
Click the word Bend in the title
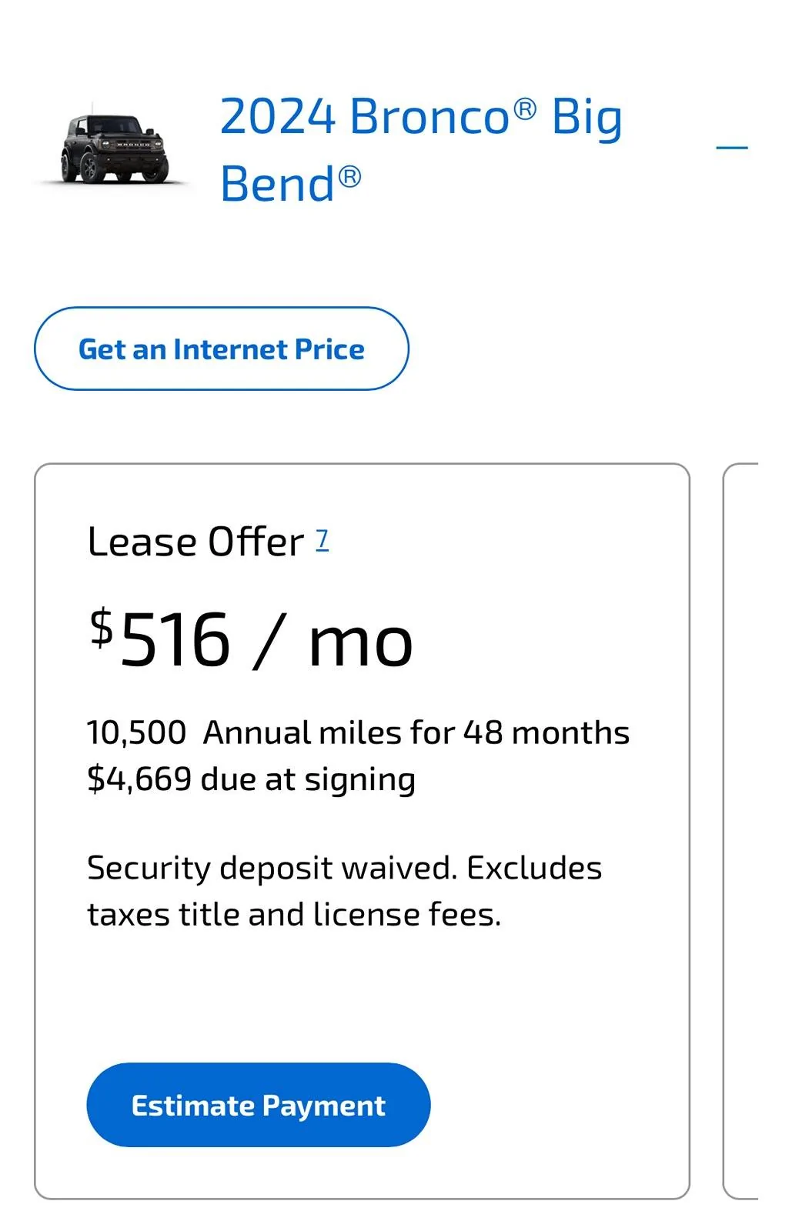277,183
